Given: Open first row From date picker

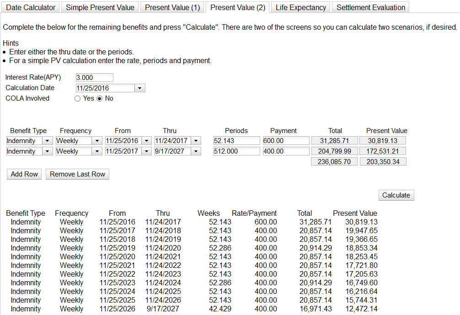Looking at the screenshot, I should 146,141.
